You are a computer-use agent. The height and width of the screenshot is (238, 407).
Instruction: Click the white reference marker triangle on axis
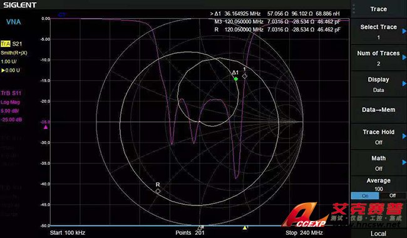tap(200, 227)
